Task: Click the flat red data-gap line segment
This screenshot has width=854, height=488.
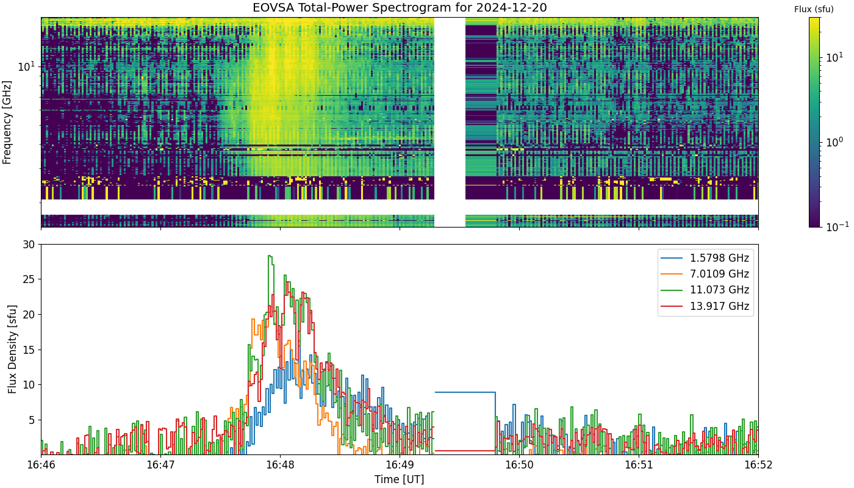Action: [x=465, y=451]
